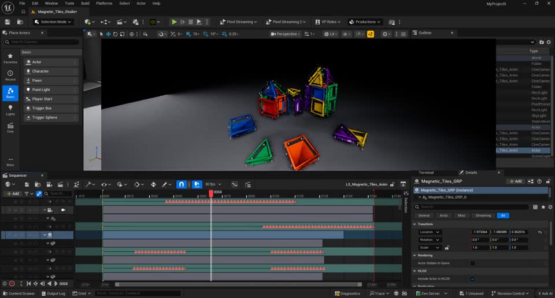Image resolution: width=555 pixels, height=298 pixels.
Task: Open Sequencer render movie clapper icon
Action: 61,185
